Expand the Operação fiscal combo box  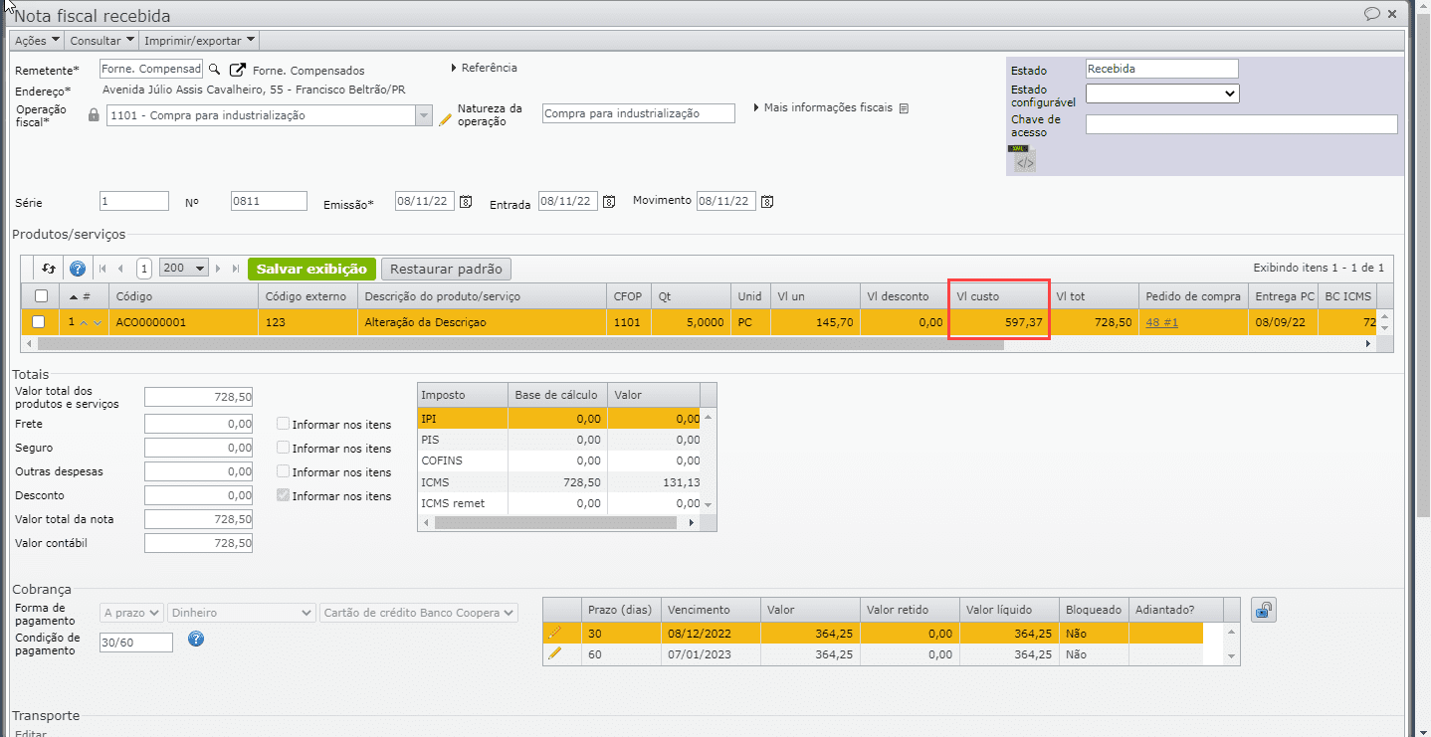pos(422,115)
